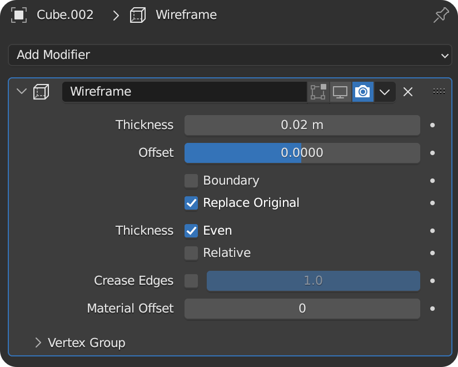458x367 pixels.
Task: Grab the modifier panel drag handle
Action: (x=439, y=91)
